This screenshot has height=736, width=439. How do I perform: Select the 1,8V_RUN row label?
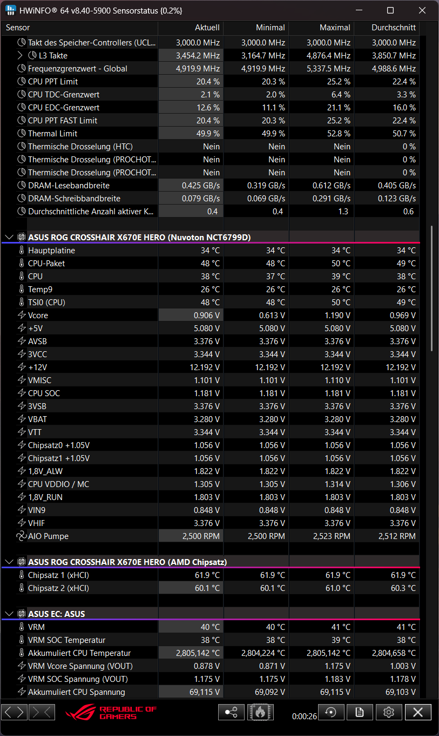(45, 497)
